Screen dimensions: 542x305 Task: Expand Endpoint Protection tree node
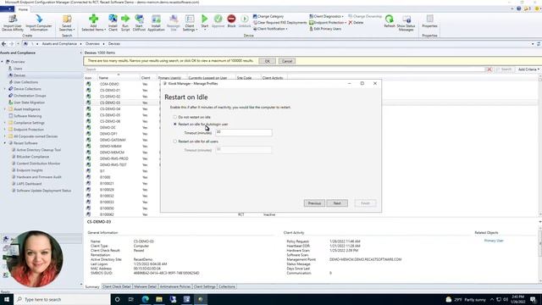pos(5,130)
